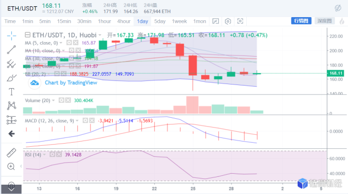Remove the MACD indicator
Screen dimensions: 348x194
92,121
